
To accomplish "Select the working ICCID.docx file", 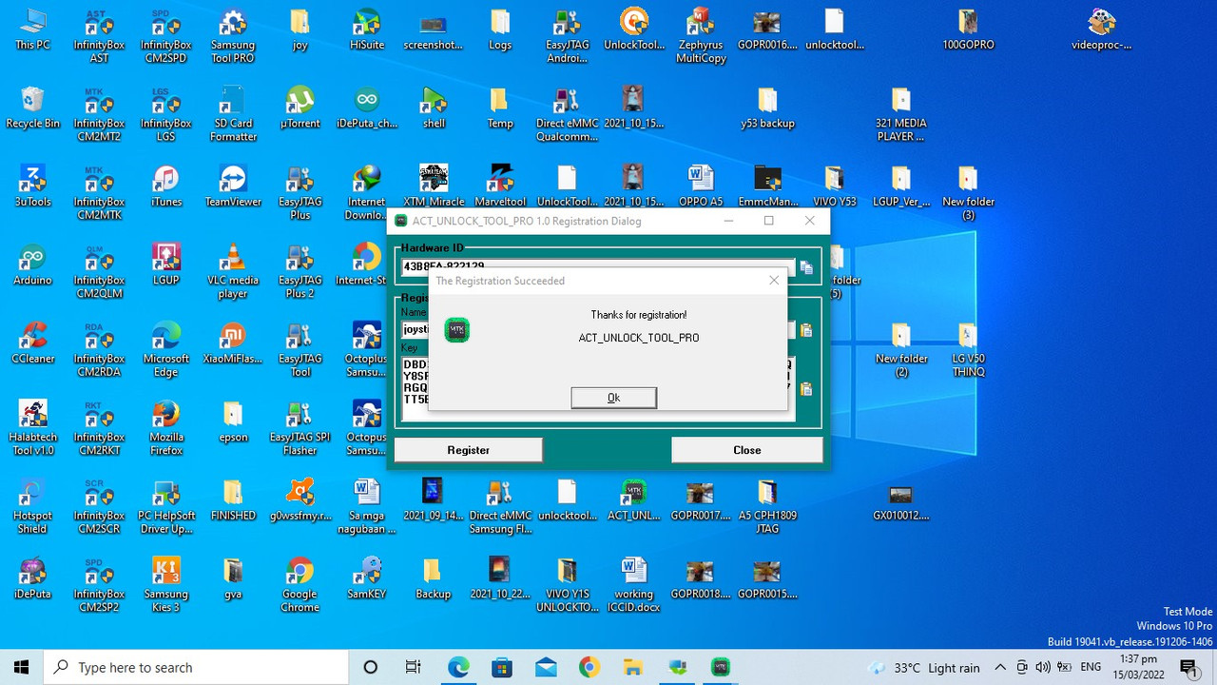I will click(x=633, y=586).
